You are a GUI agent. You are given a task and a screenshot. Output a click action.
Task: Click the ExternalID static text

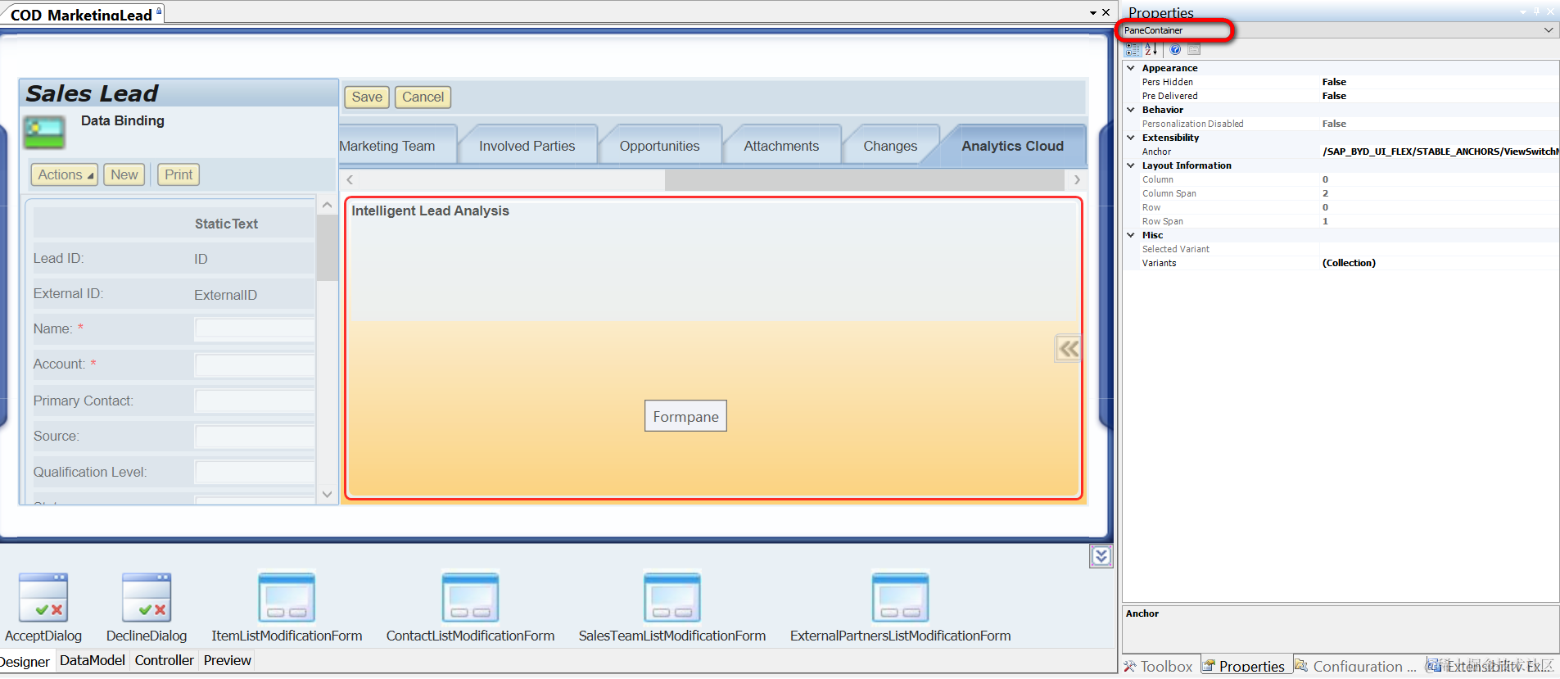point(225,295)
